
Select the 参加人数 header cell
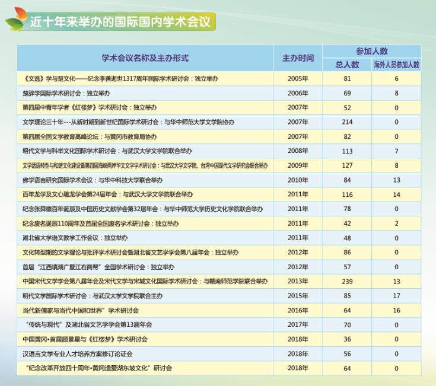pos(372,52)
